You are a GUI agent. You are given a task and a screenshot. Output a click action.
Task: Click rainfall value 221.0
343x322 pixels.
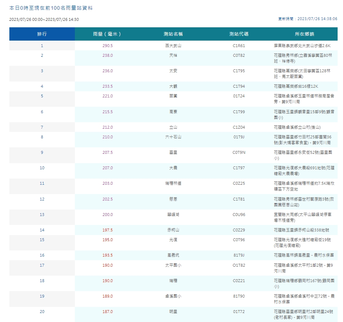(x=108, y=96)
